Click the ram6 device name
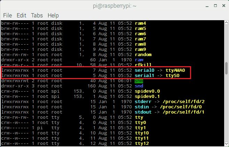Screen dimensions: 229x147 click(x=141, y=34)
